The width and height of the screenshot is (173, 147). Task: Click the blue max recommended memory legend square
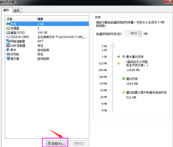pos(123,56)
